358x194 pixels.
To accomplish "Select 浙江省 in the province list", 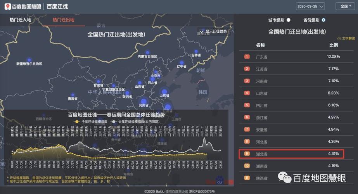I will [x=262, y=118].
